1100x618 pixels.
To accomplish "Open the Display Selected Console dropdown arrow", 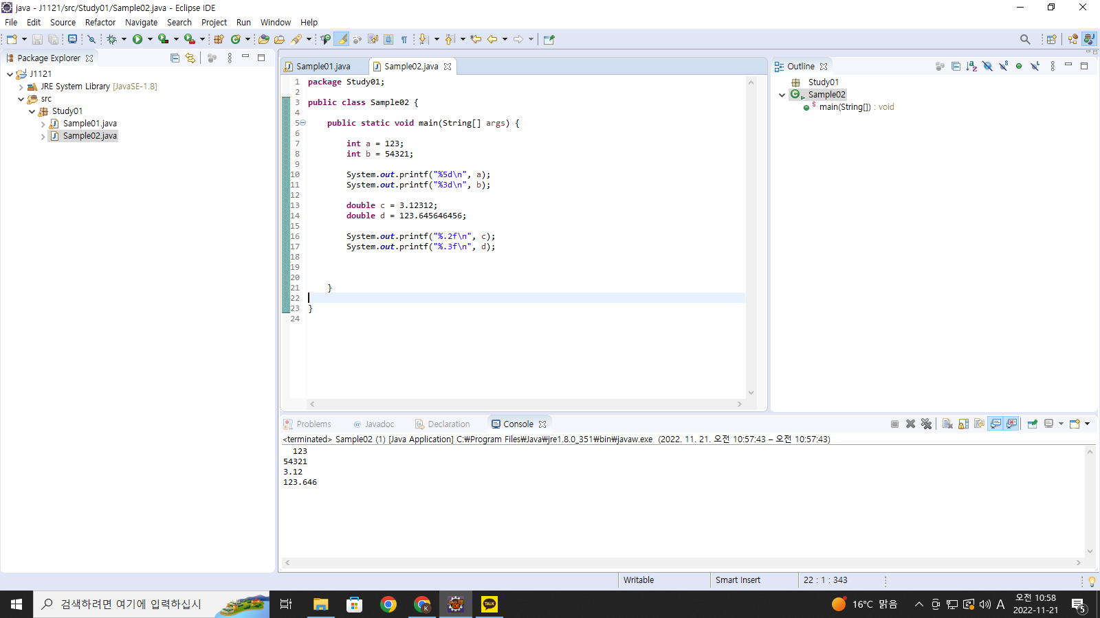I will point(1061,424).
